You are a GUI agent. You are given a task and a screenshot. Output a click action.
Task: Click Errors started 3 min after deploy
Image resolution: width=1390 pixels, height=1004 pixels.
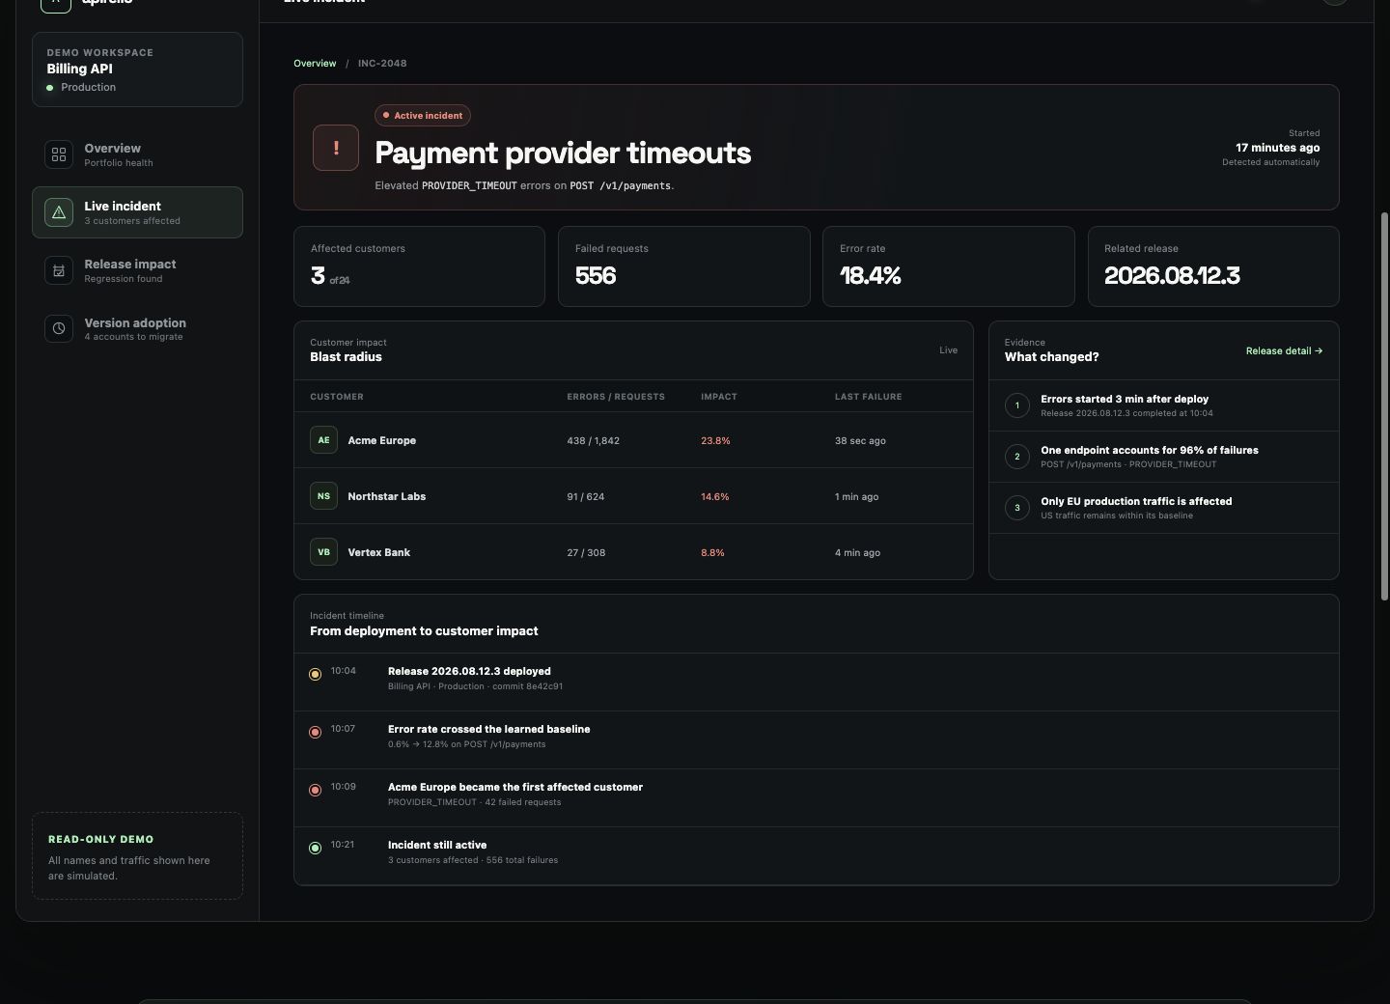click(1125, 399)
